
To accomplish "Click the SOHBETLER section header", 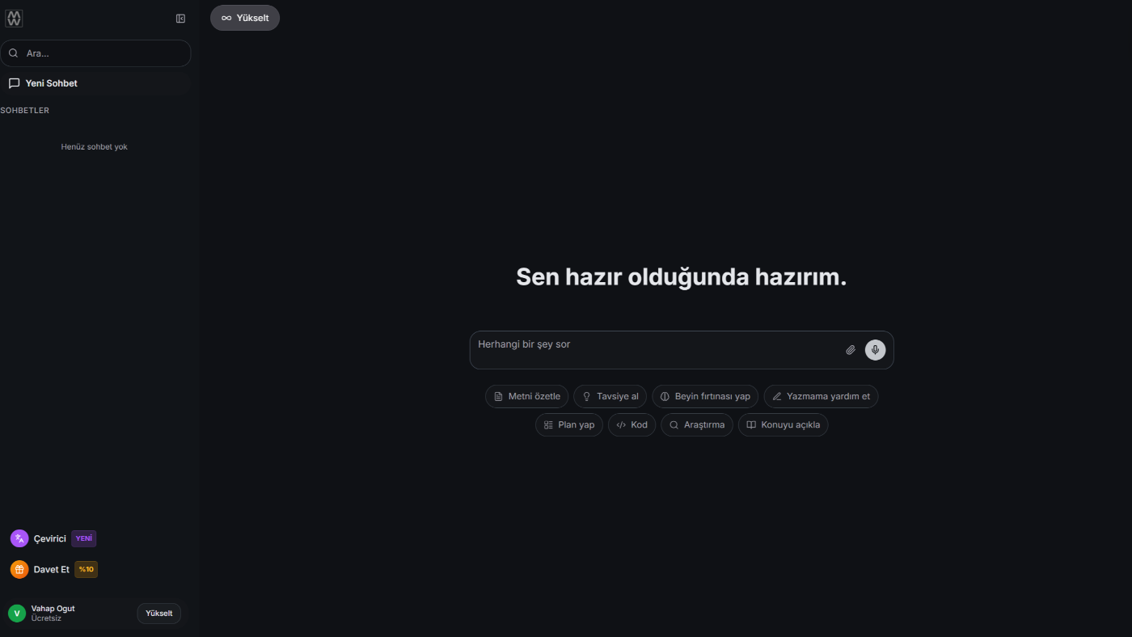I will pos(25,111).
